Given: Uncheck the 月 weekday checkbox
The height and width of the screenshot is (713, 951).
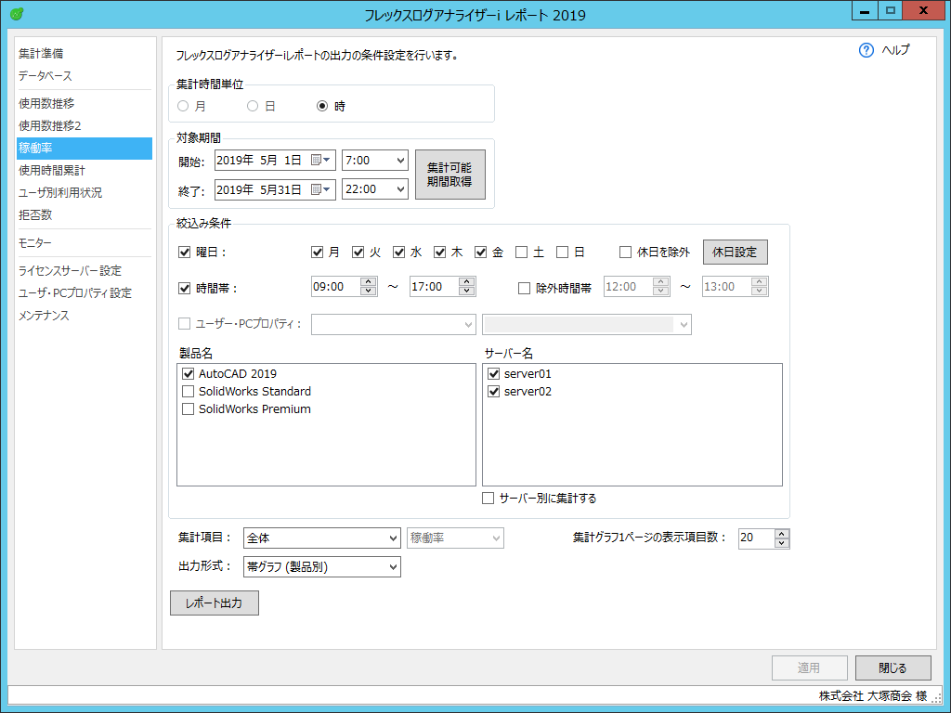Looking at the screenshot, I should [x=317, y=253].
